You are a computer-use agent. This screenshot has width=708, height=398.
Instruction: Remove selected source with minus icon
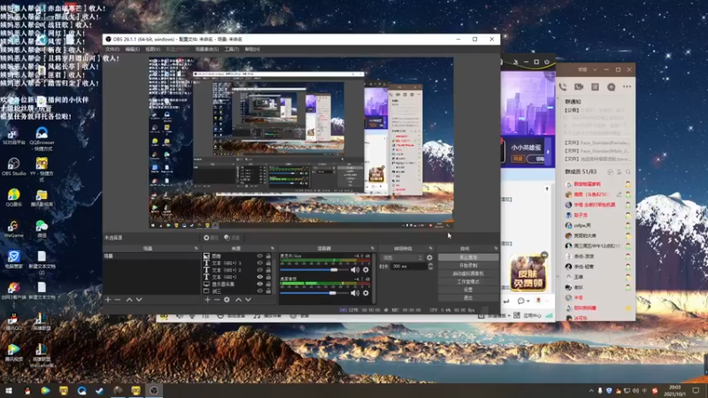(217, 300)
